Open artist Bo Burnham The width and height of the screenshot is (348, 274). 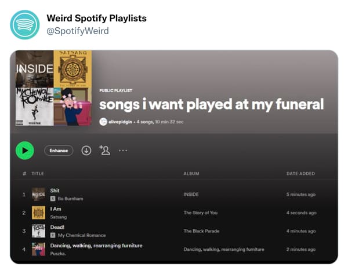tap(70, 199)
